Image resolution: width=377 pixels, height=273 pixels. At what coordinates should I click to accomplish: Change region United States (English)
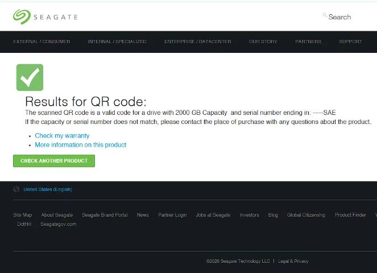click(48, 189)
